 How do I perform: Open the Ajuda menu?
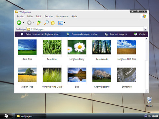point(74,16)
